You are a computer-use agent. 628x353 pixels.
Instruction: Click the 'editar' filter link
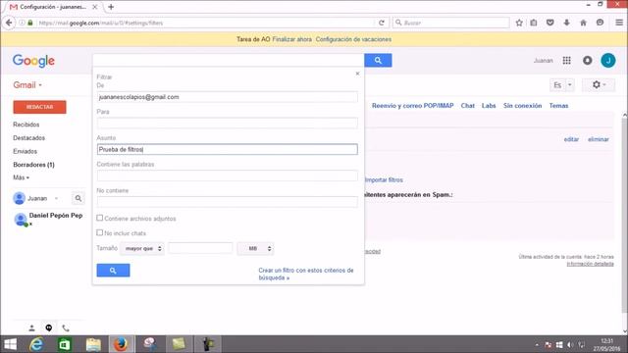571,139
